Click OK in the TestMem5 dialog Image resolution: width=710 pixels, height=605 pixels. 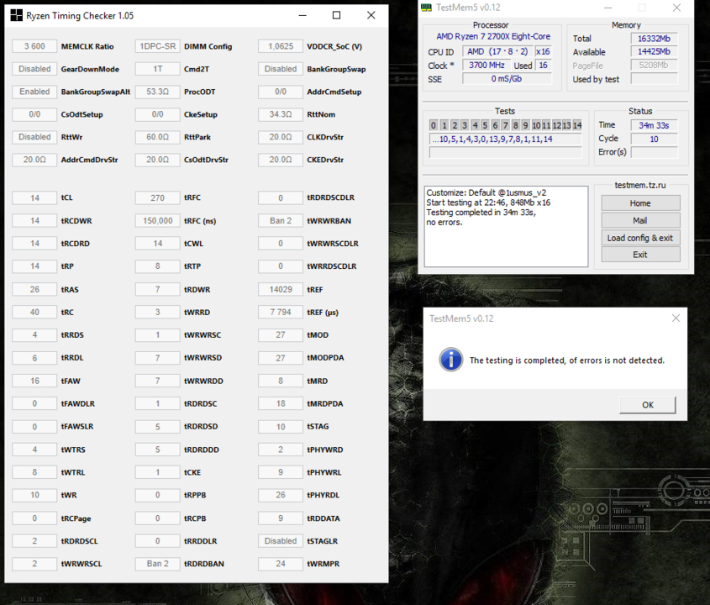[x=648, y=405]
